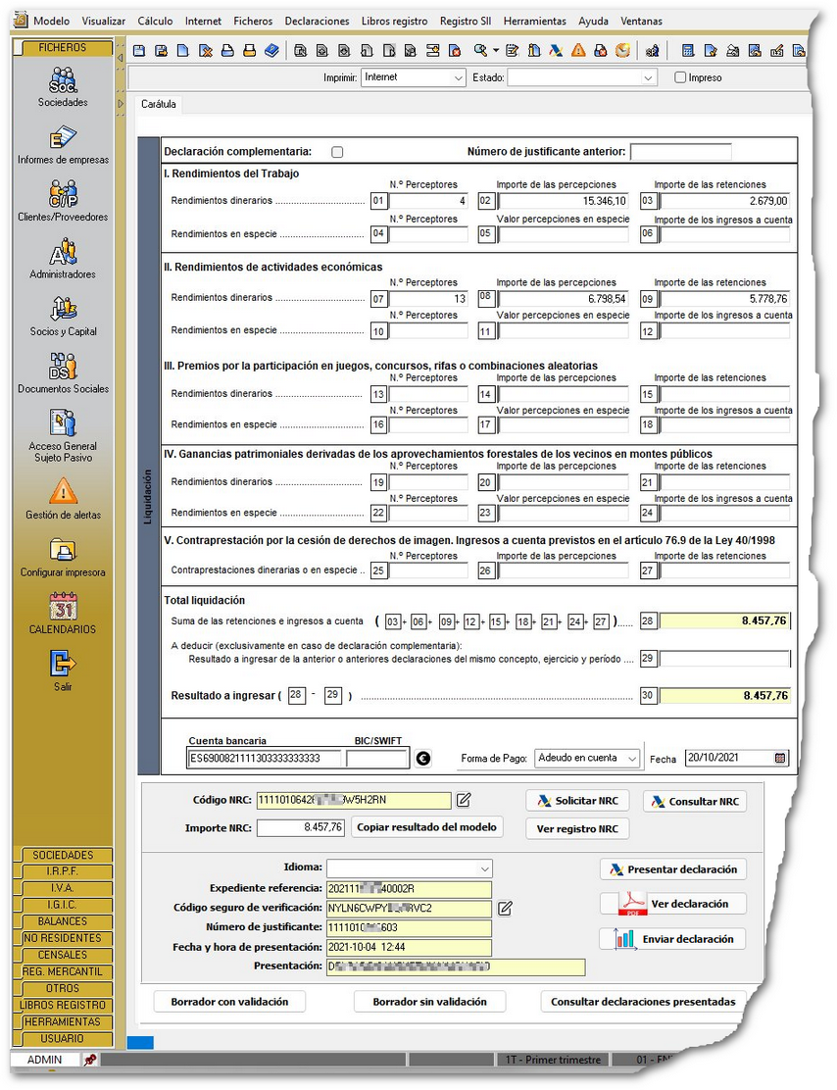Open the Cálculo menu
This screenshot has height=1090, width=837.
click(155, 21)
